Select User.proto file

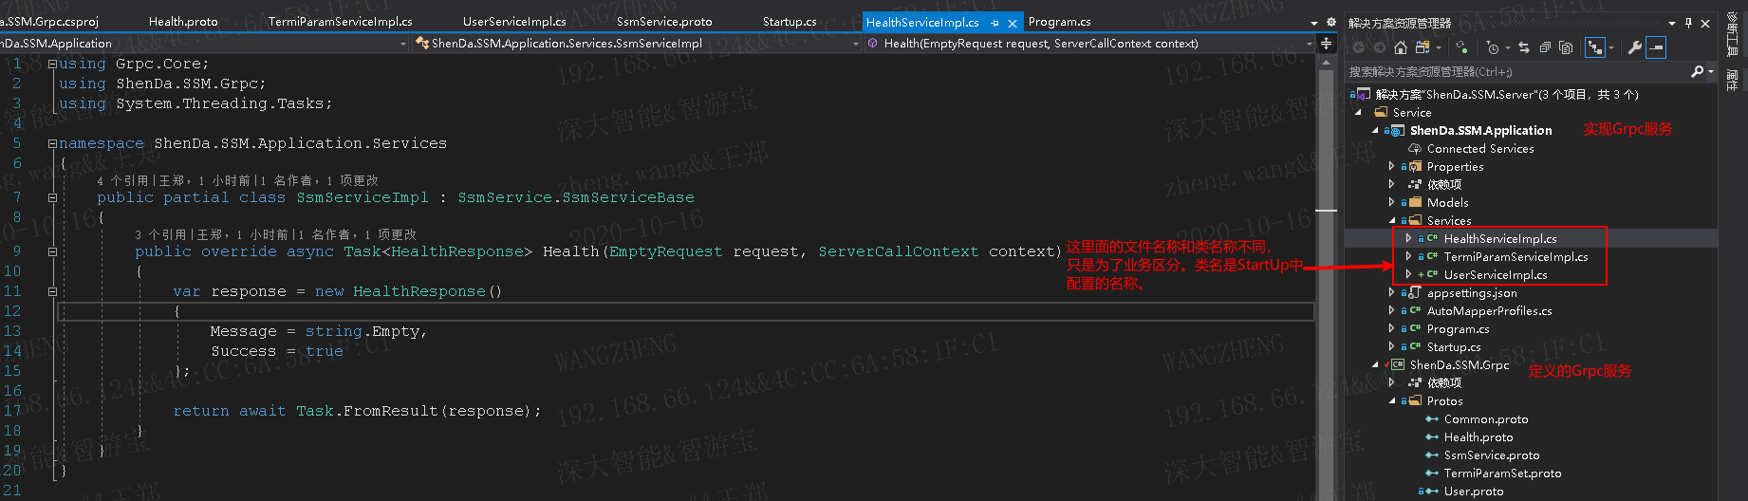click(1474, 491)
